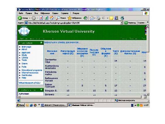This screenshot has height=124, width=165.
Task: Click into the address bar URL field
Action: [73, 23]
